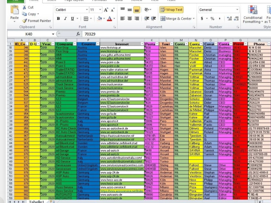Click the Select All corner button
The width and height of the screenshot is (271, 203).
[x=11, y=40]
